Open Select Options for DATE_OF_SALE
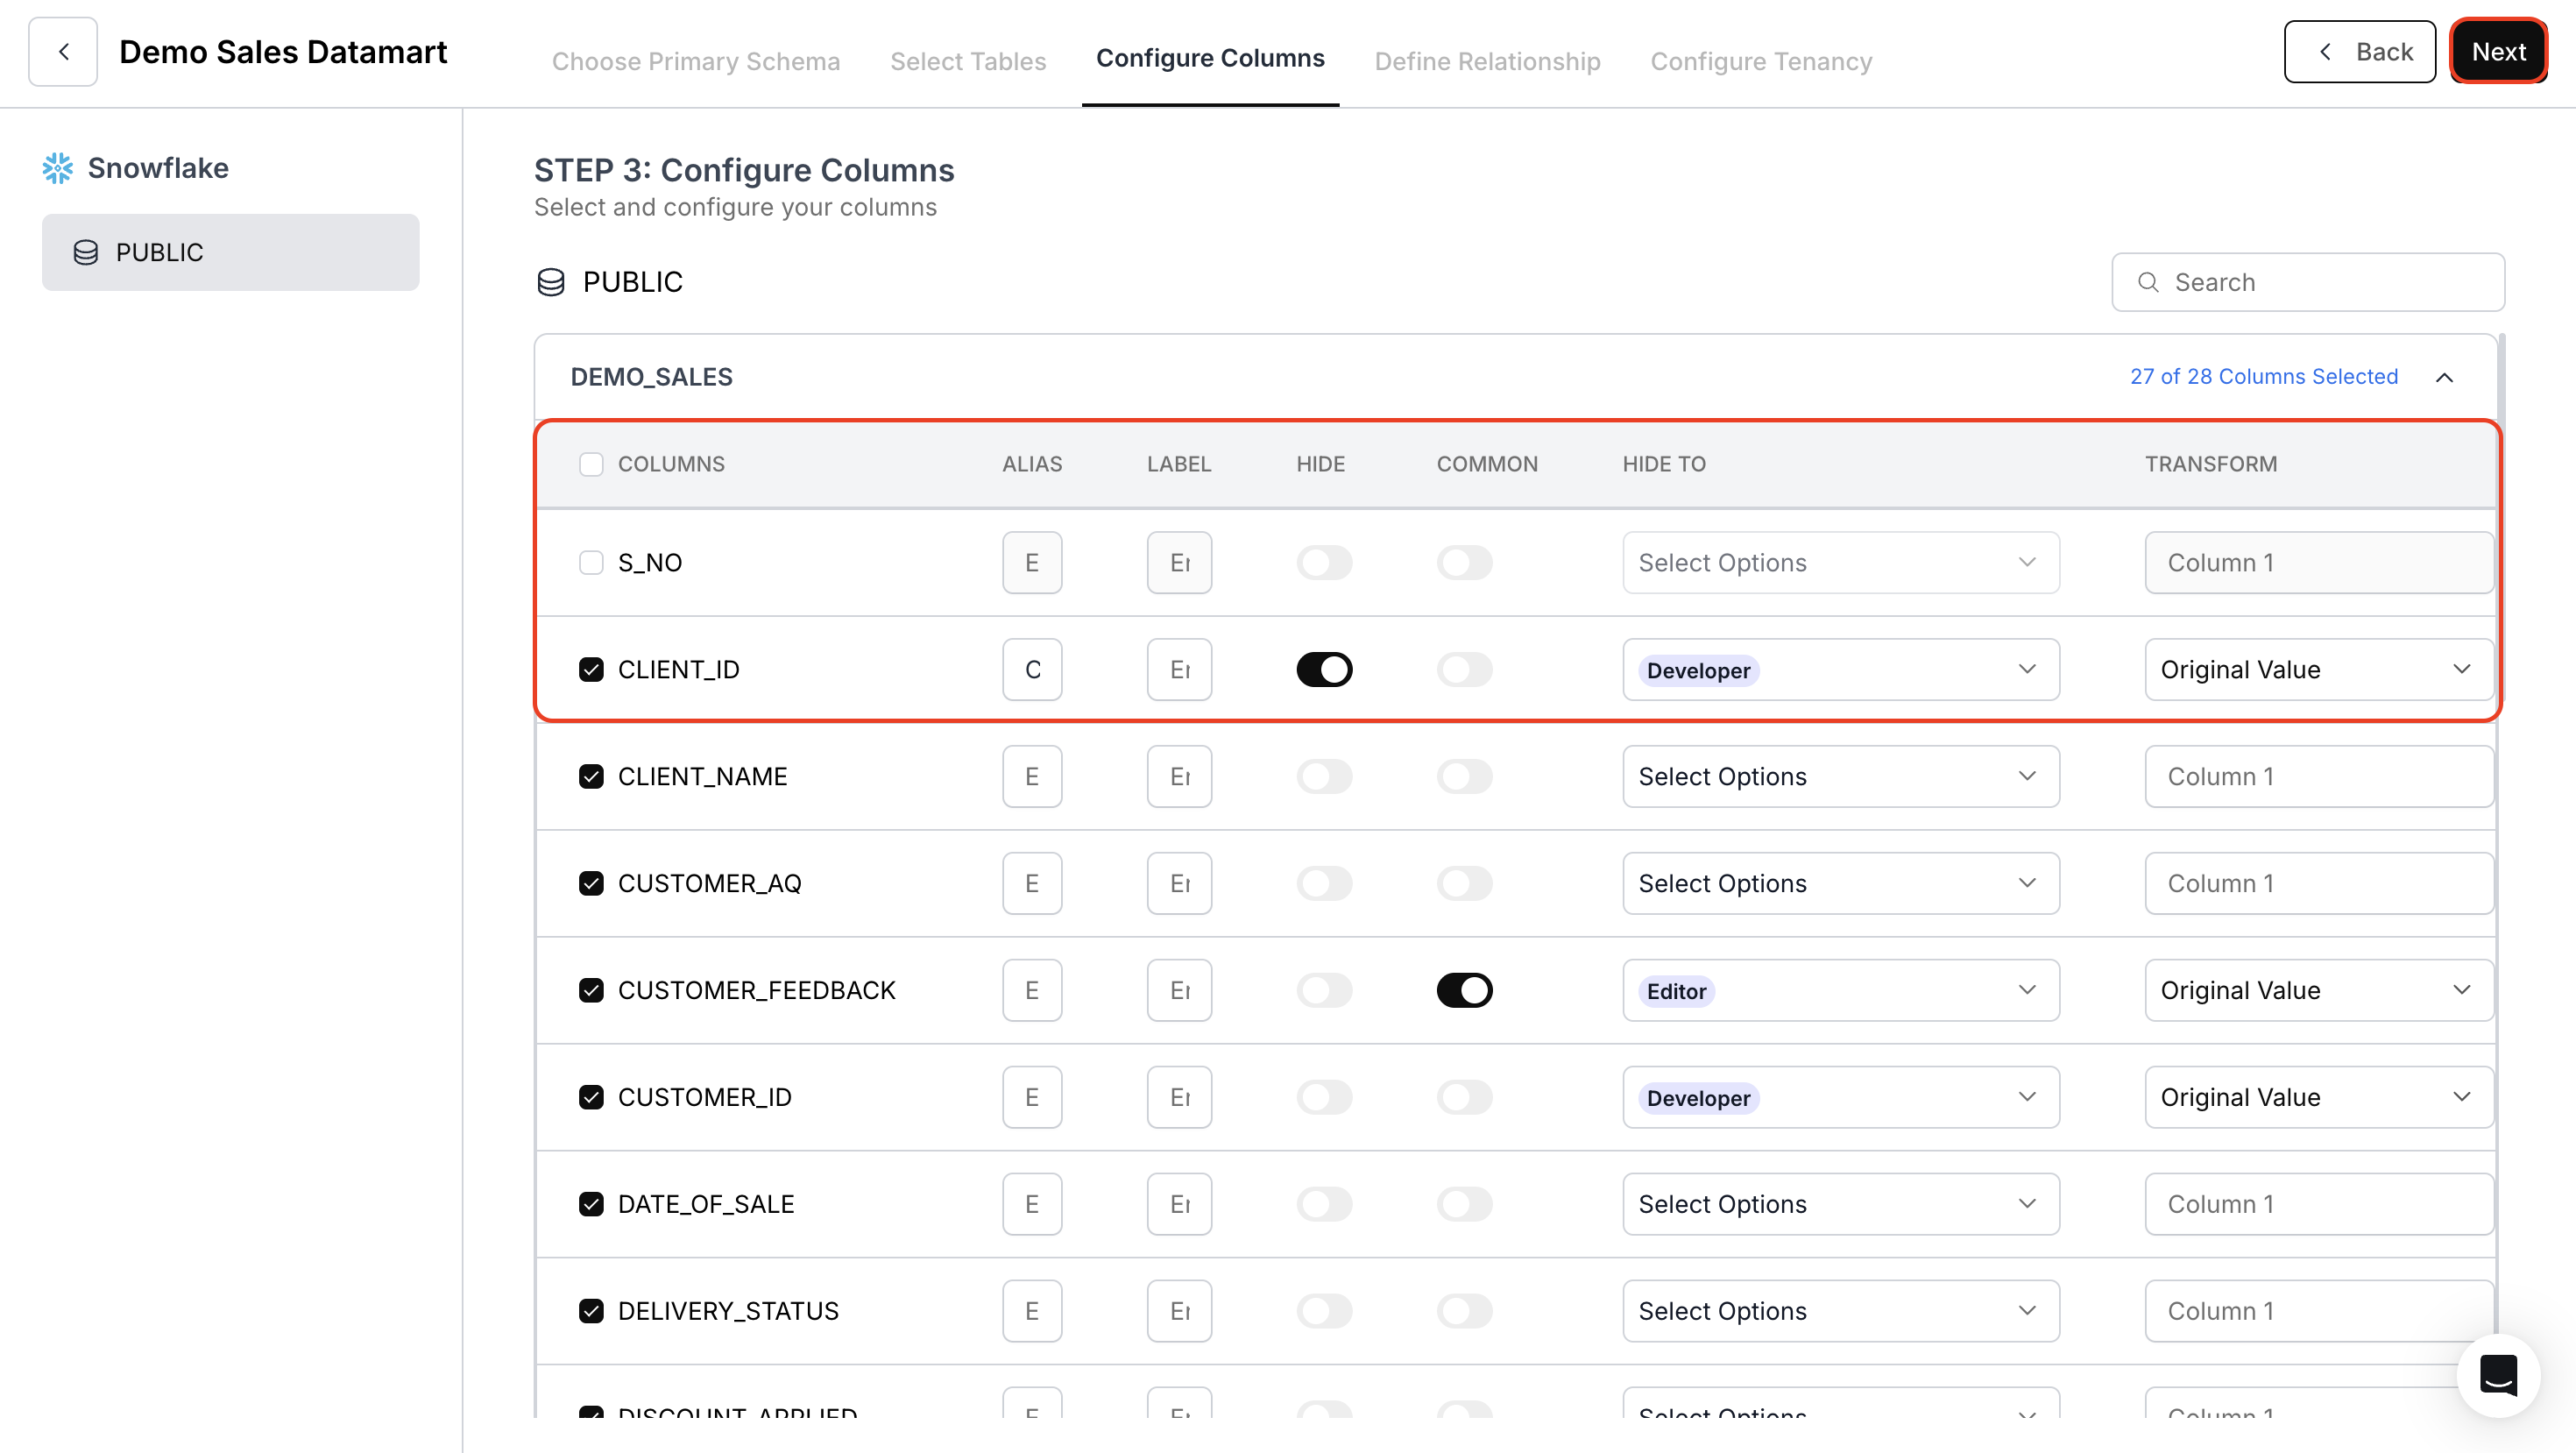This screenshot has height=1453, width=2576. (1839, 1204)
